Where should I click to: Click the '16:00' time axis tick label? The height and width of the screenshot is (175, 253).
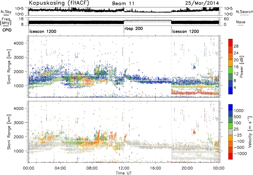coord(155,168)
